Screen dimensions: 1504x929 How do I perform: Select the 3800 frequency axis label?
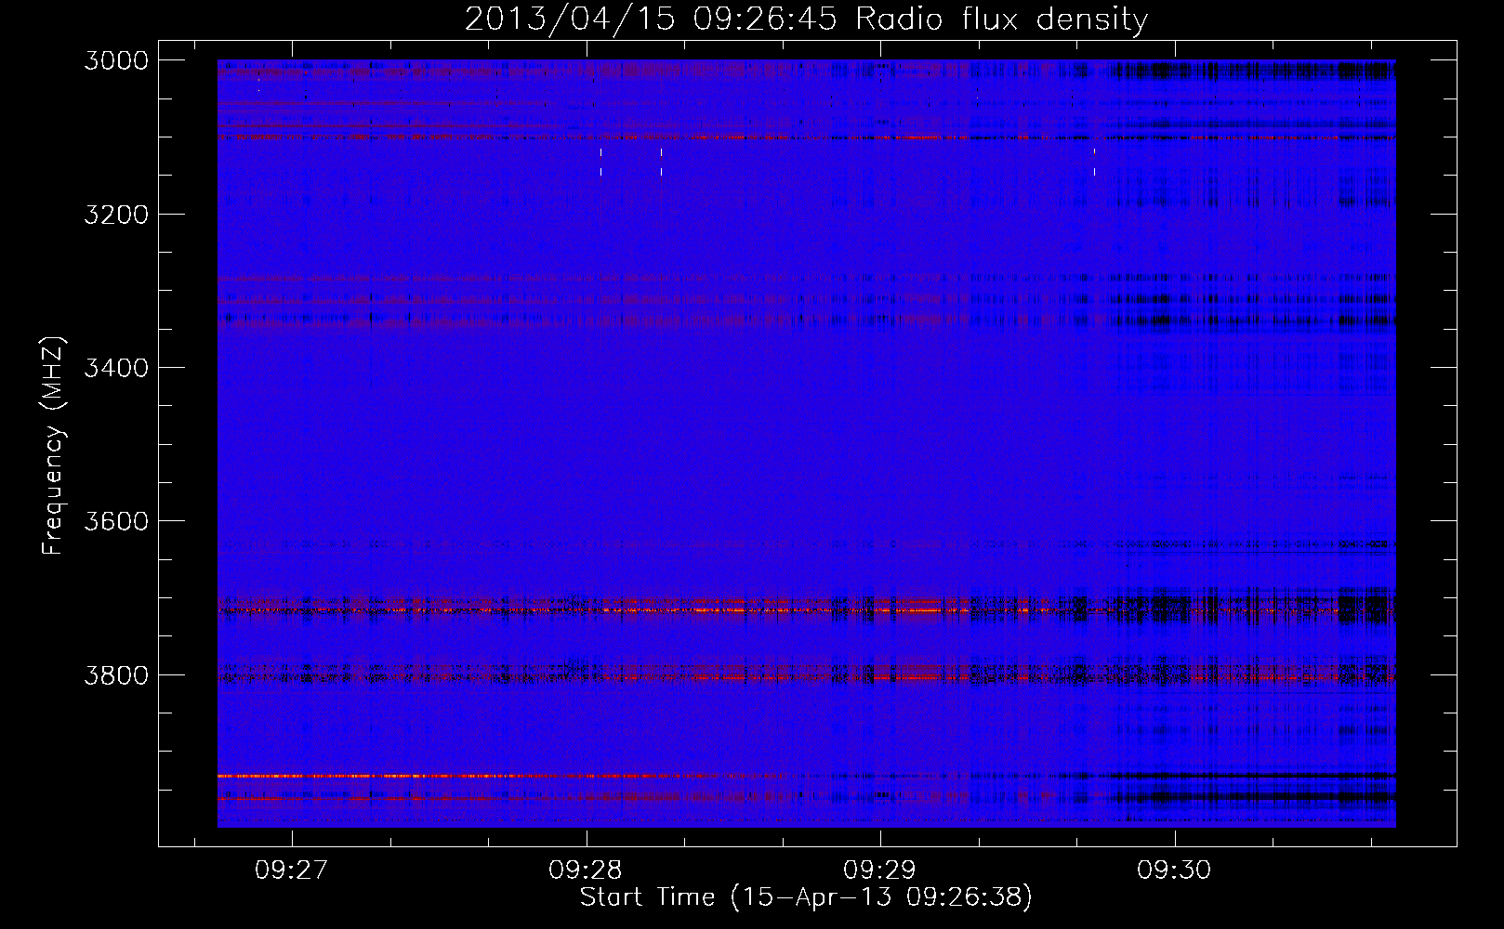click(115, 675)
